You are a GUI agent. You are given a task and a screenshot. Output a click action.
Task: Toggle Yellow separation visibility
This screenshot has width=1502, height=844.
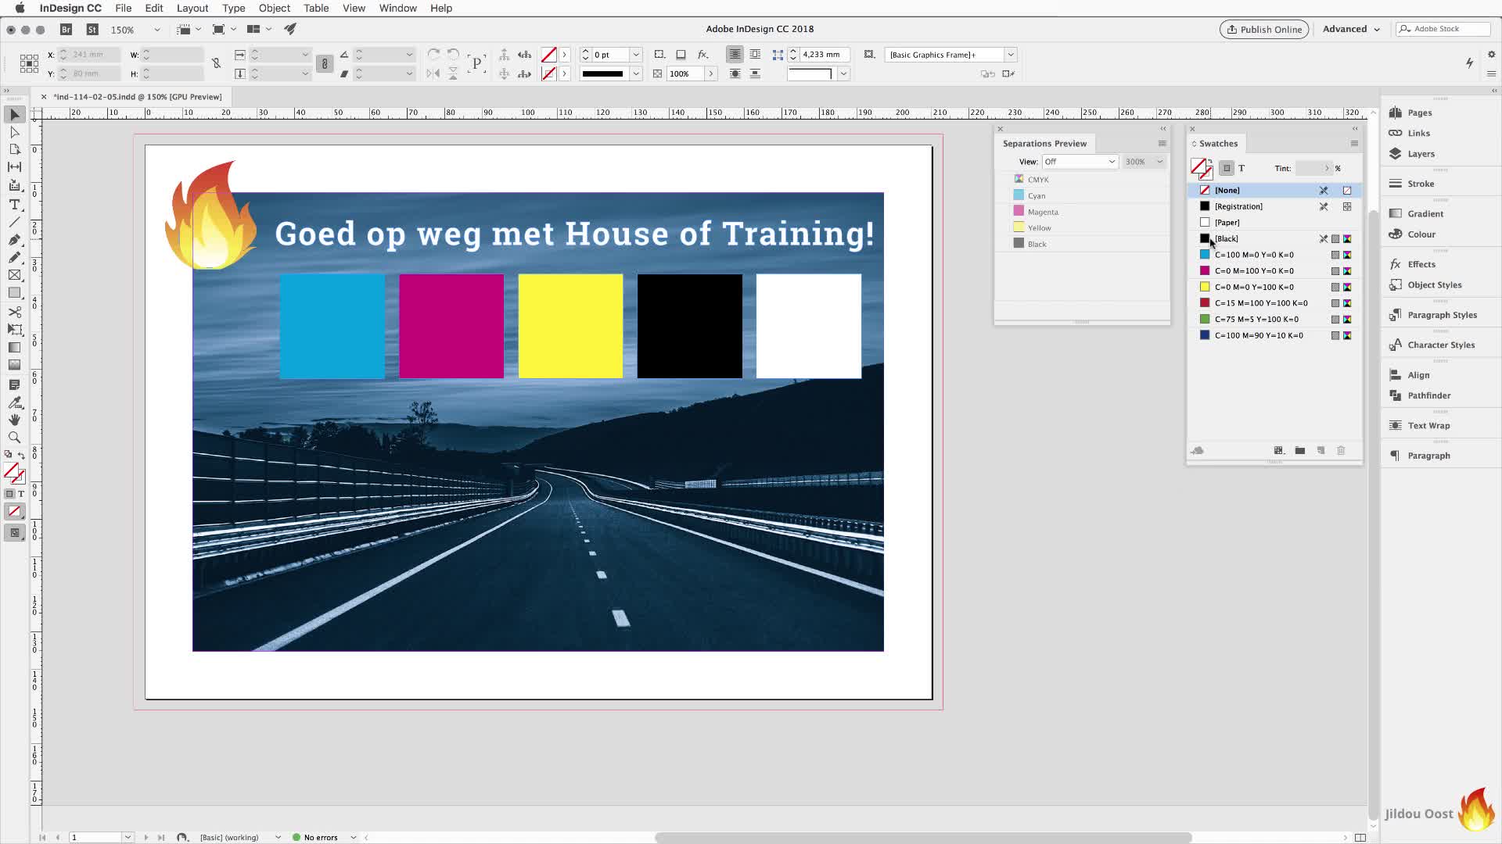coord(1019,227)
